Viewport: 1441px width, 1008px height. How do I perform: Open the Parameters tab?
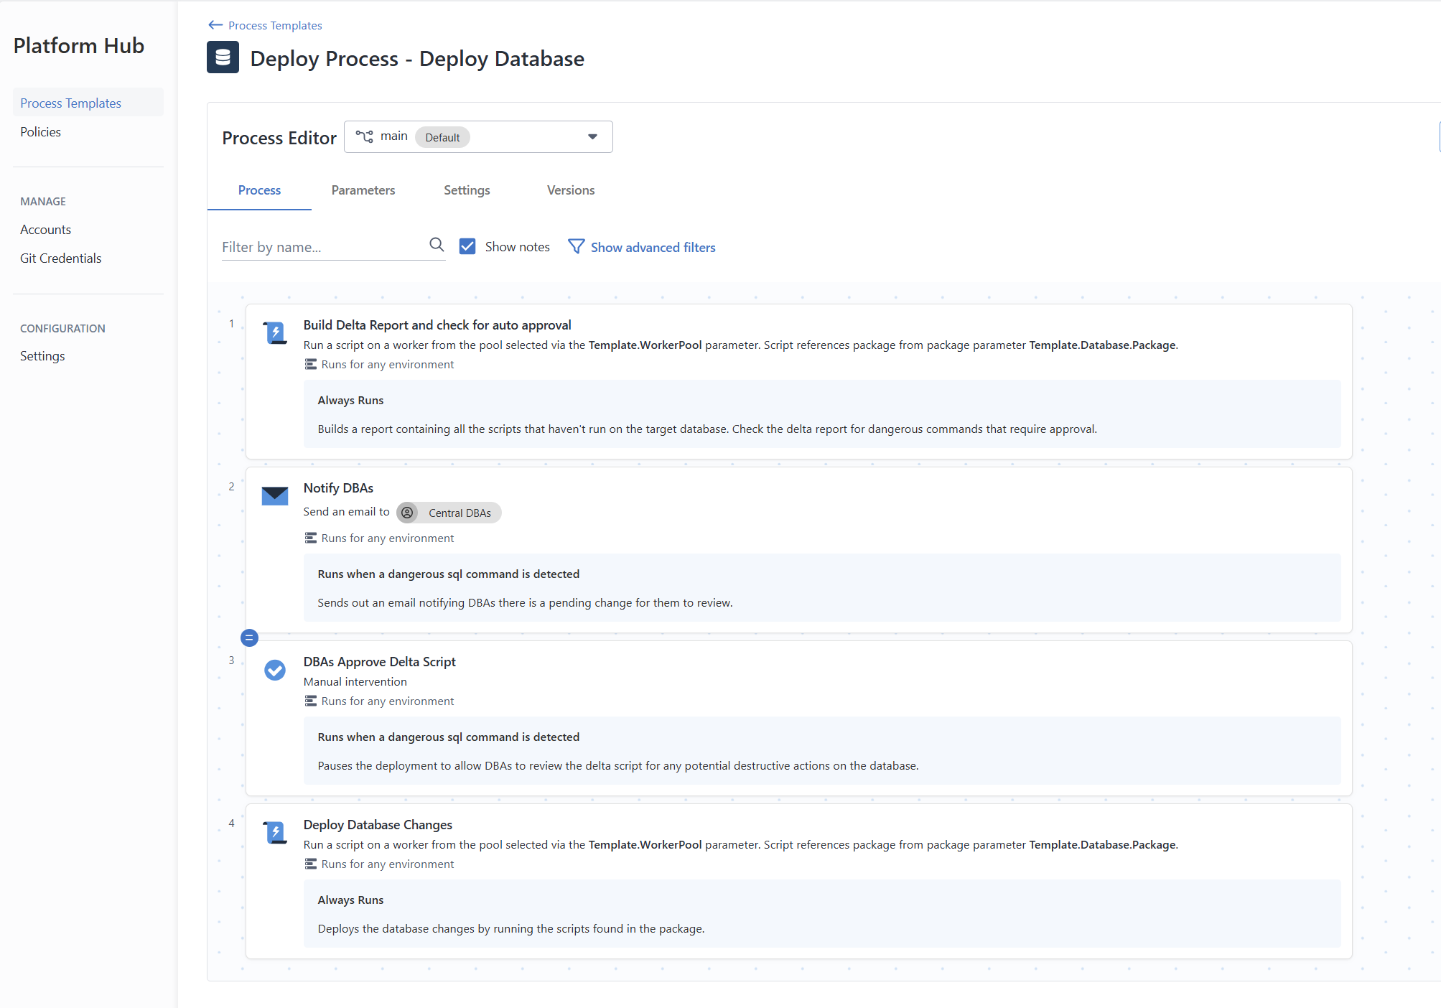(x=363, y=190)
